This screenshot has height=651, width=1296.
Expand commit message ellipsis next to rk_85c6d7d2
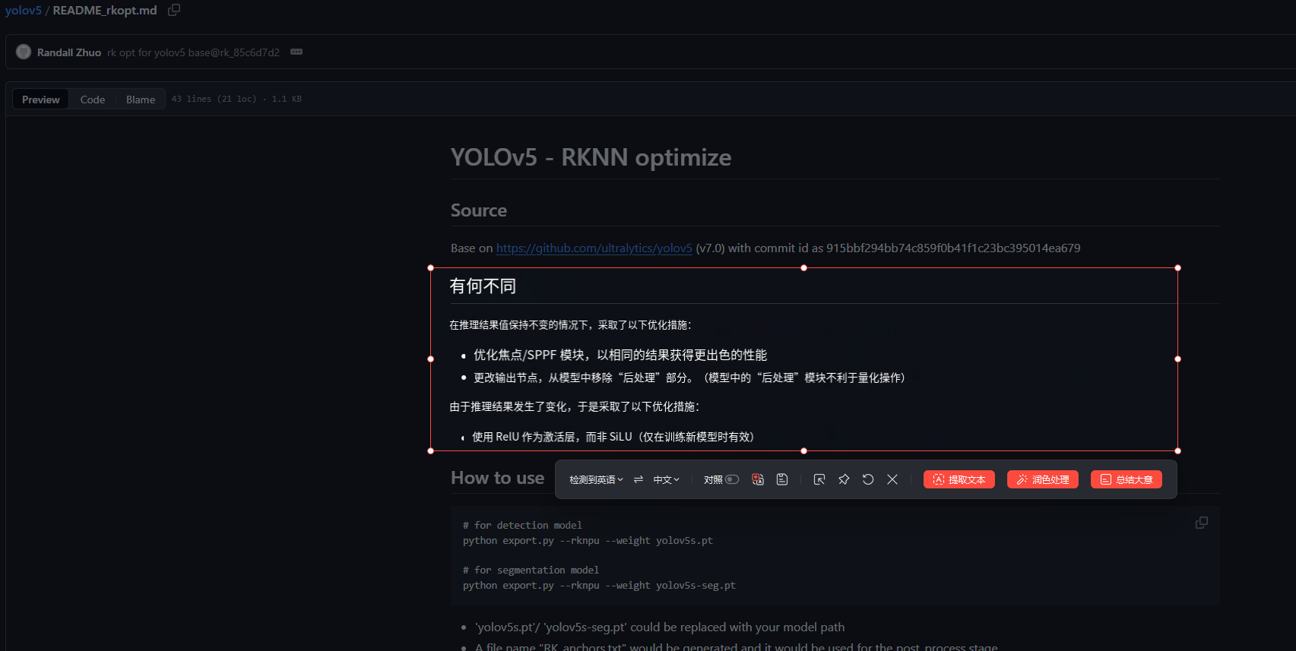(x=296, y=52)
